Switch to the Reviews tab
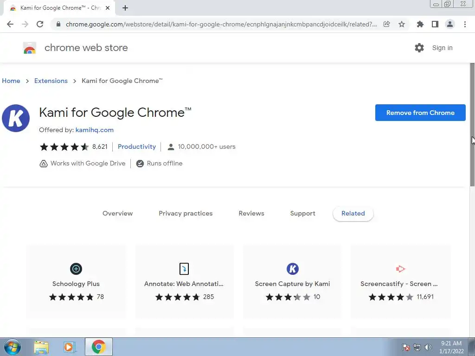 pos(251,213)
